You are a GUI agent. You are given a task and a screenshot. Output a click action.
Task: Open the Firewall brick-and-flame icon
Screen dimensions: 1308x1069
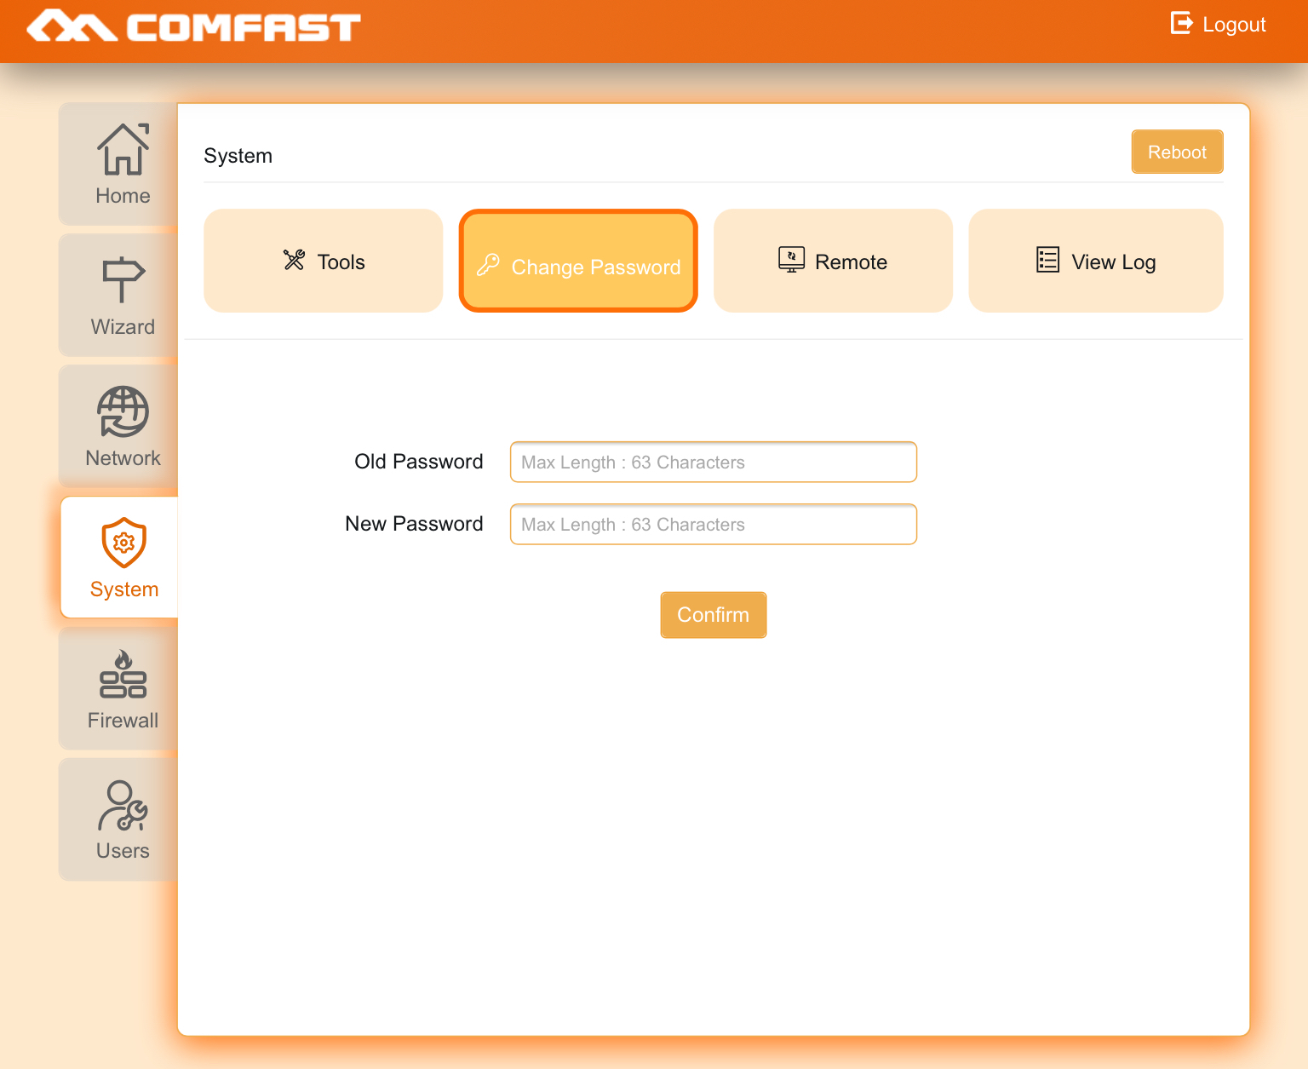[x=123, y=674]
